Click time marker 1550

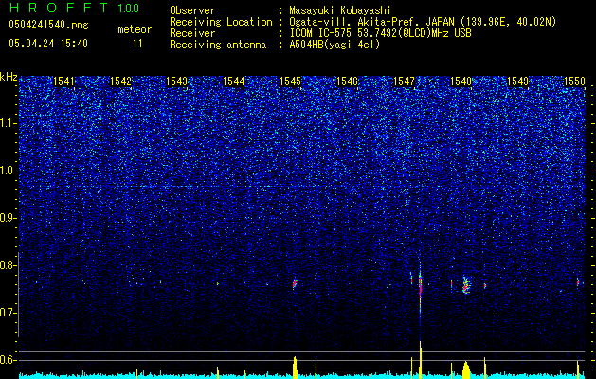[574, 81]
